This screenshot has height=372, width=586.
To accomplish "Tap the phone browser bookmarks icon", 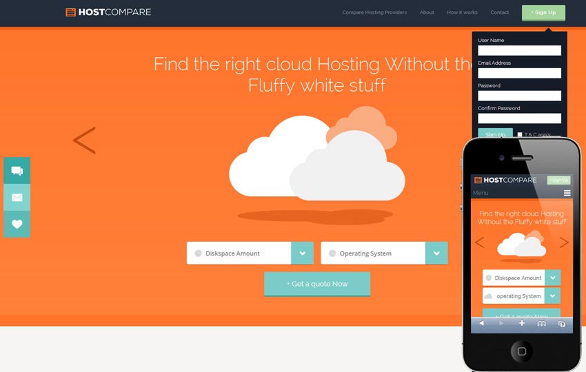I will (x=542, y=323).
